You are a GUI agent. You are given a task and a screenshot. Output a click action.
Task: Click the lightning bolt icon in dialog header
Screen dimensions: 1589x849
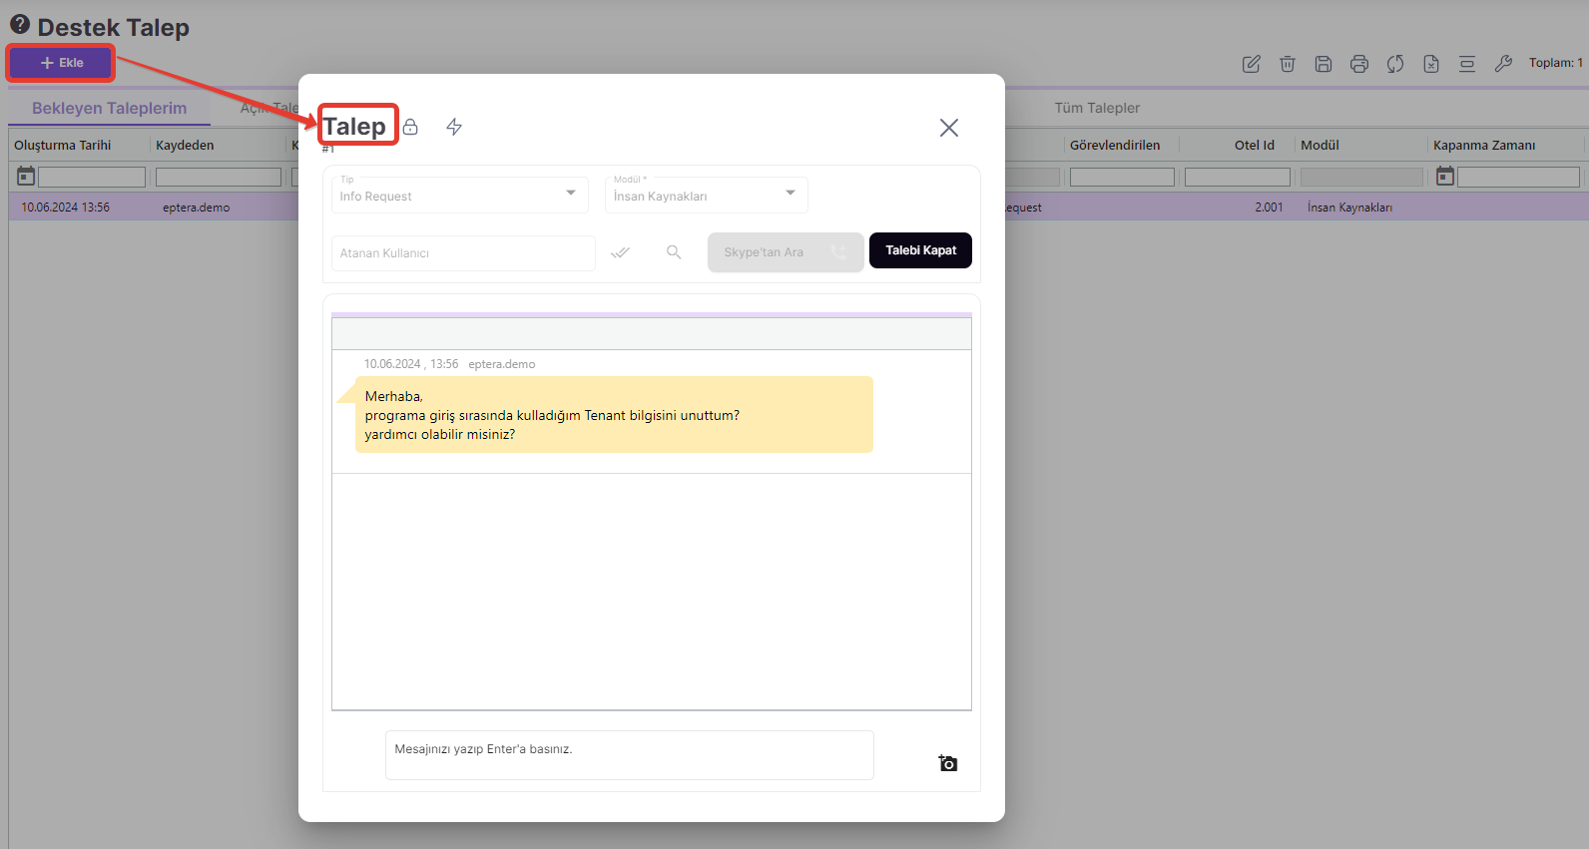454,127
